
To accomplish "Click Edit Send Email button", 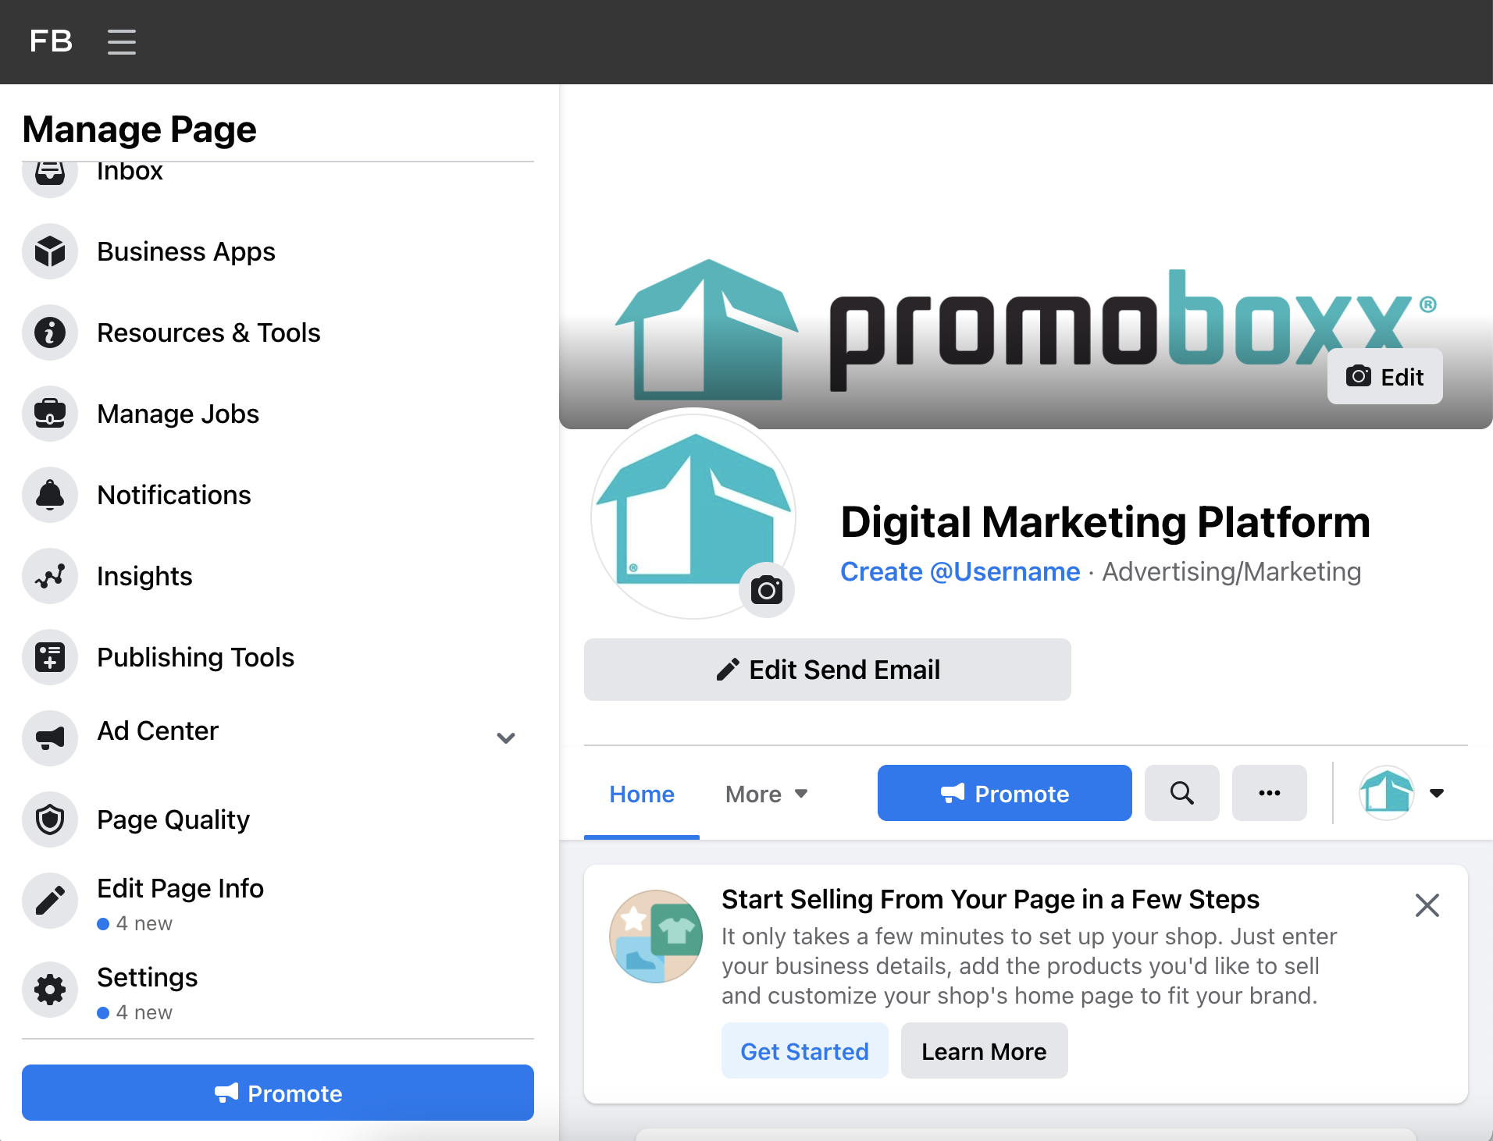I will [x=828, y=670].
